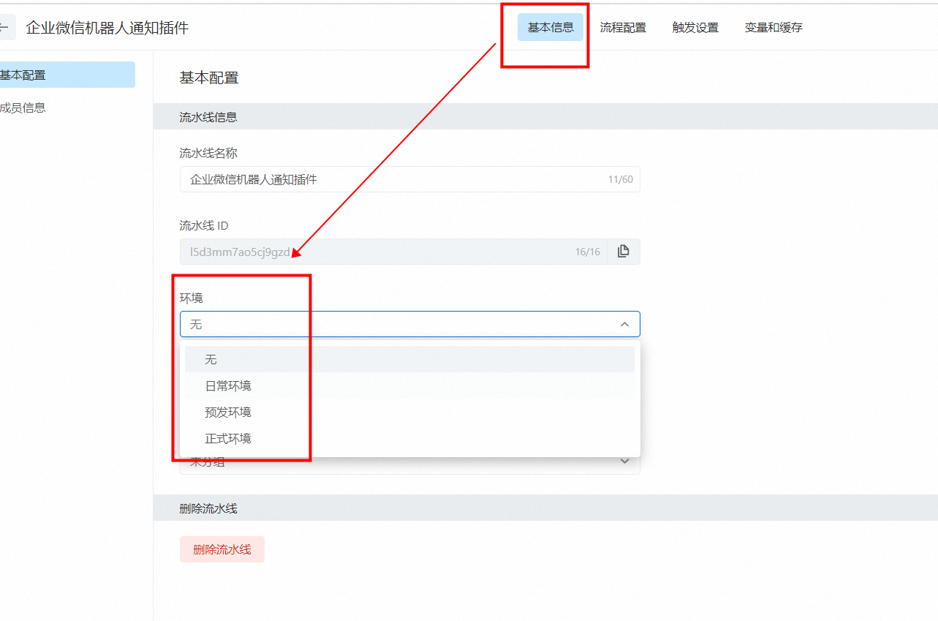938x621 pixels.
Task: Collapse the 环境 dropdown via its up chevron
Action: tap(624, 324)
